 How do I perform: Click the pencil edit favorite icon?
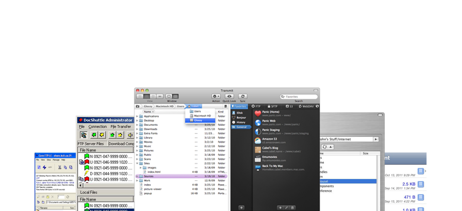coord(286,208)
